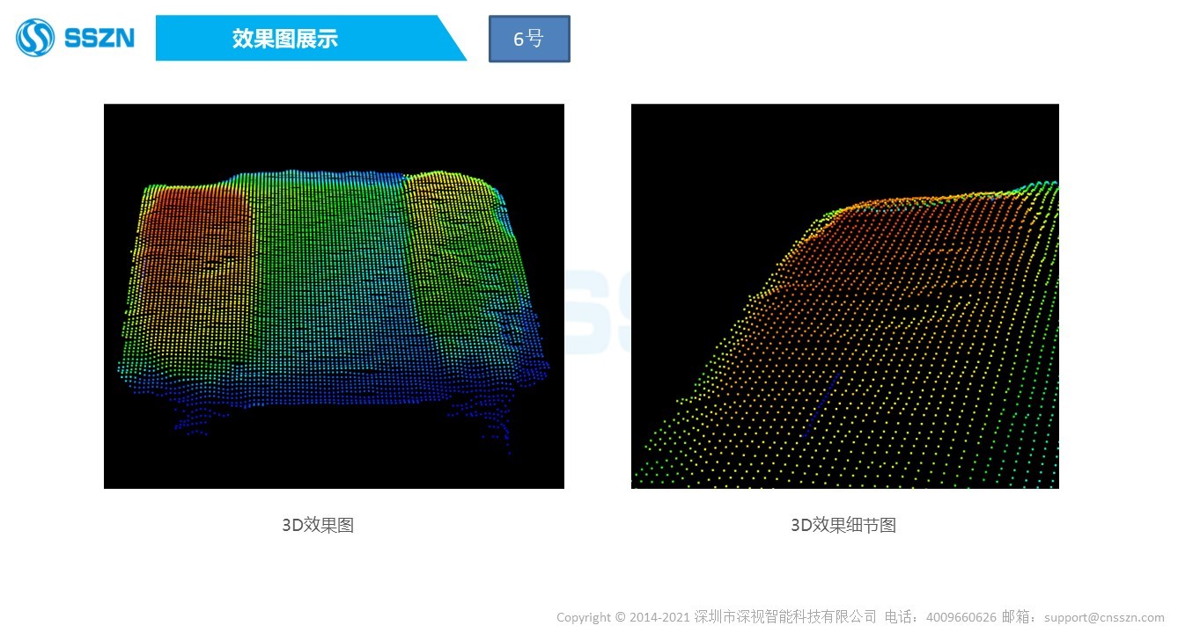Click the 6号 label box

pos(529,39)
